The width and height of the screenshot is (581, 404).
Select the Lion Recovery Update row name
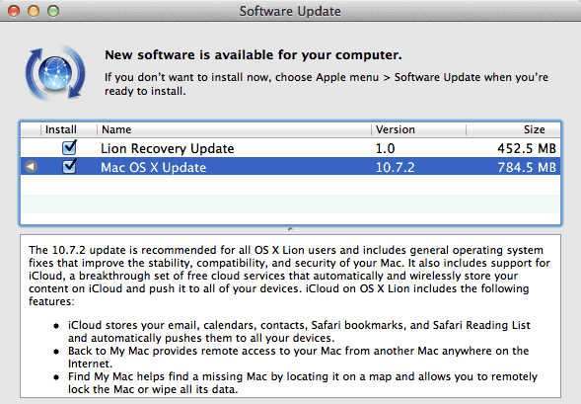pyautogui.click(x=168, y=148)
